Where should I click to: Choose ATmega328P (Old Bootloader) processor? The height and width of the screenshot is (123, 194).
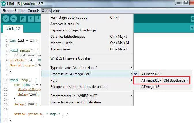tap(162, 80)
